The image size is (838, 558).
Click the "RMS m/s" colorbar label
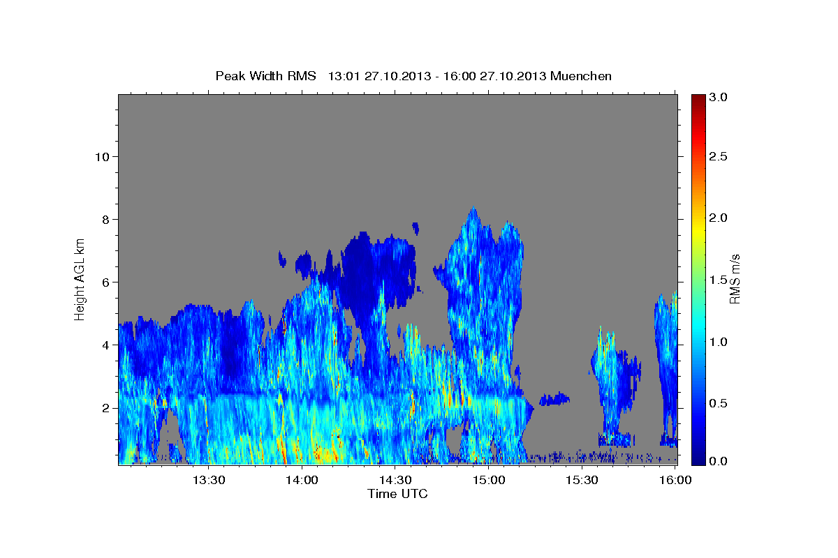(734, 279)
